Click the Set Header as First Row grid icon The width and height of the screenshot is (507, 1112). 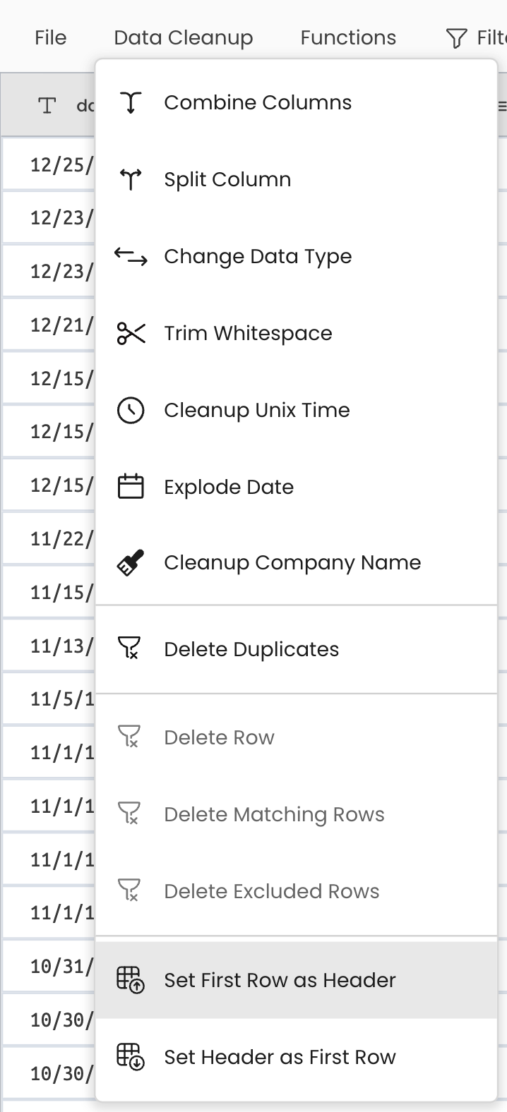tap(131, 1056)
